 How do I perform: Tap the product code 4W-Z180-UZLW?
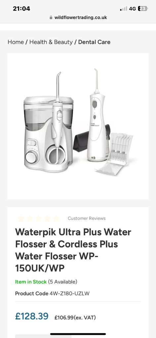69,293
